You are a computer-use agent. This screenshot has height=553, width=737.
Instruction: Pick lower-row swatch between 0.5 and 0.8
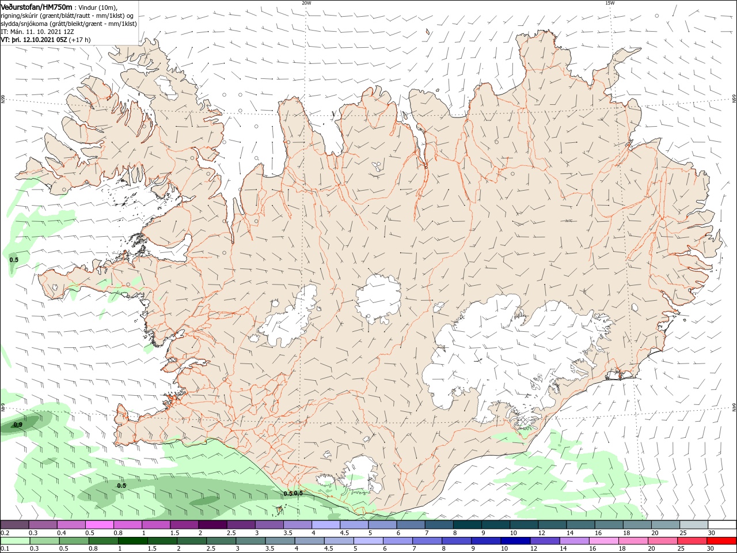click(74, 541)
